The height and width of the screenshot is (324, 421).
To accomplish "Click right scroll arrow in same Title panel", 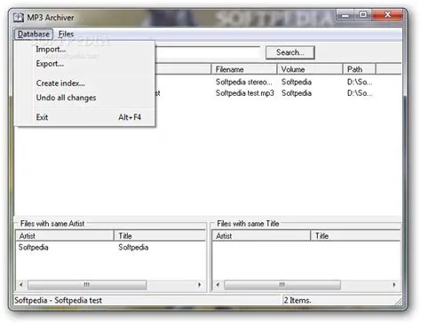I will (394, 285).
